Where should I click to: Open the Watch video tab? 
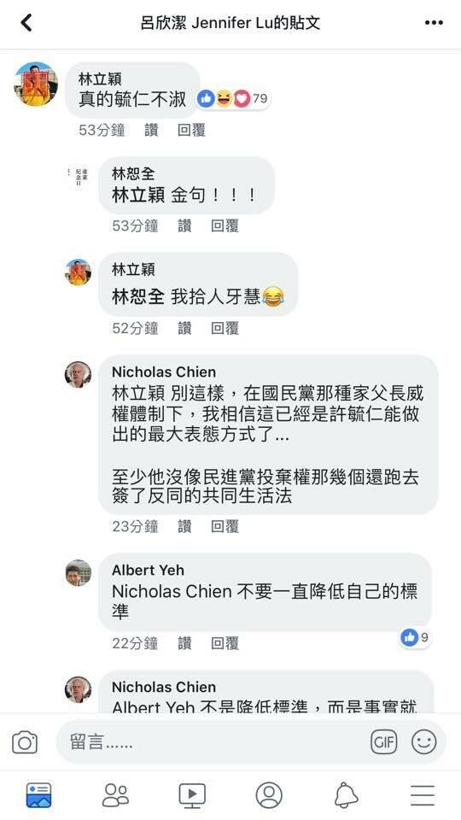point(192,795)
